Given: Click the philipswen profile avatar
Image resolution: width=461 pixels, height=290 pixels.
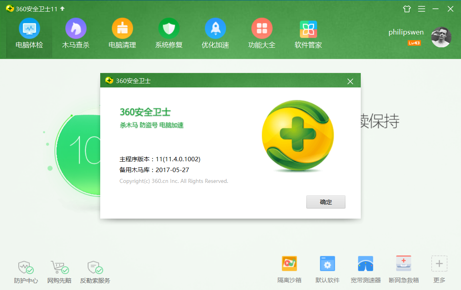Looking at the screenshot, I should [x=441, y=38].
